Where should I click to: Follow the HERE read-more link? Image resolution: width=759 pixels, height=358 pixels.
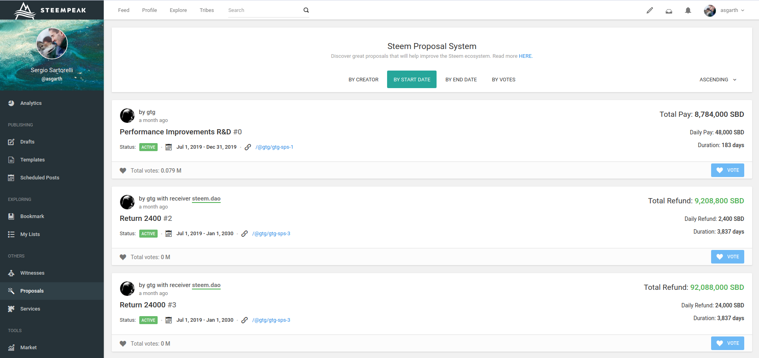(525, 56)
